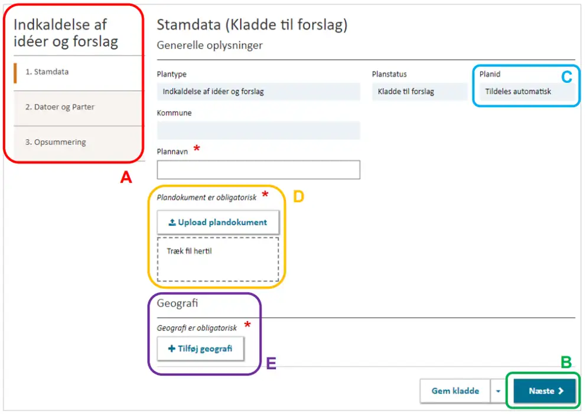586x414 pixels.
Task: Click the Træk fil hertil drop zone
Action: click(217, 260)
